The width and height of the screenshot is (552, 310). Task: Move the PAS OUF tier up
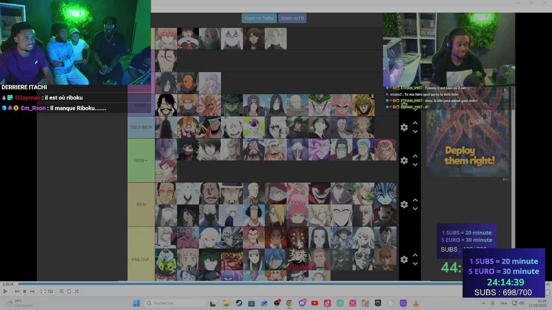click(x=415, y=255)
